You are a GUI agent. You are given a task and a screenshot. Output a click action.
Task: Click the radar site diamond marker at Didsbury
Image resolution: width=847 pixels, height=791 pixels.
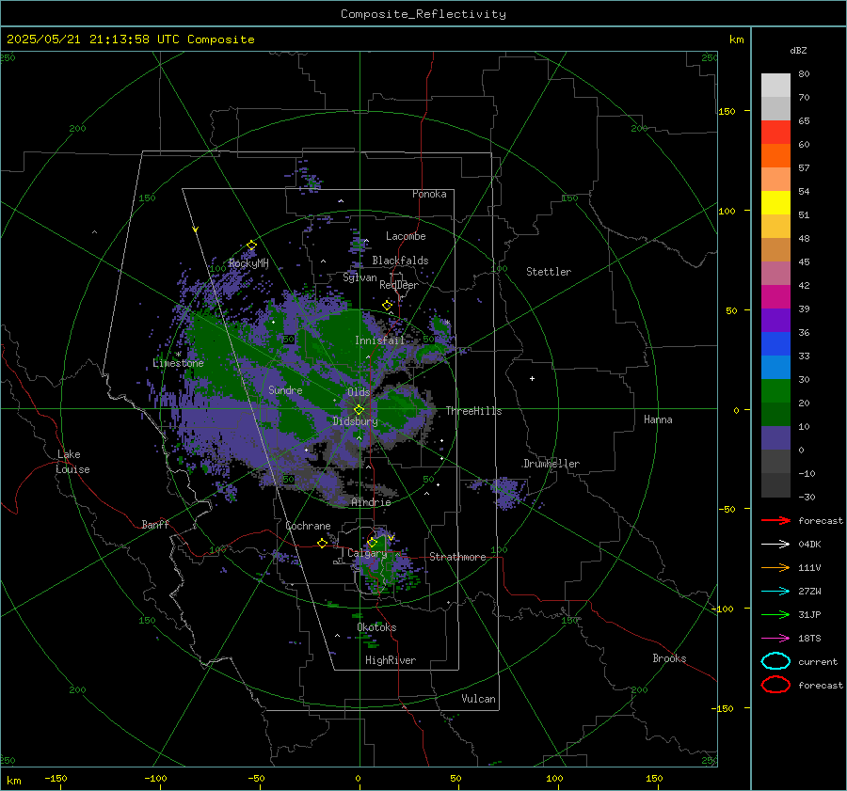point(359,410)
